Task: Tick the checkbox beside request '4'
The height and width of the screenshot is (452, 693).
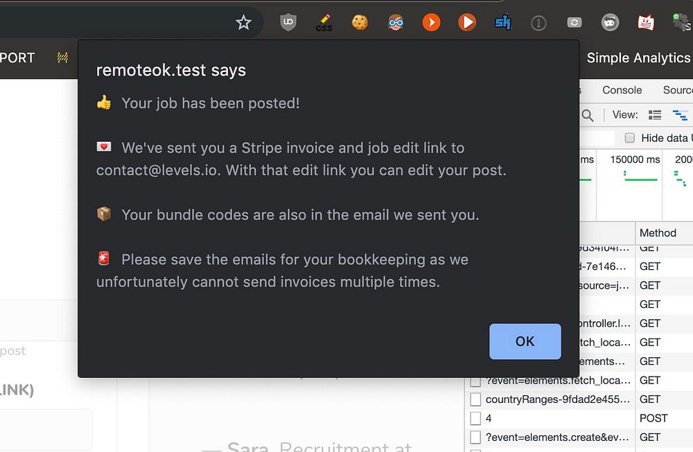Action: pyautogui.click(x=475, y=418)
